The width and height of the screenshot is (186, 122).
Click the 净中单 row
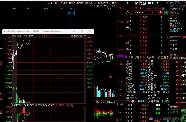coord(173,45)
